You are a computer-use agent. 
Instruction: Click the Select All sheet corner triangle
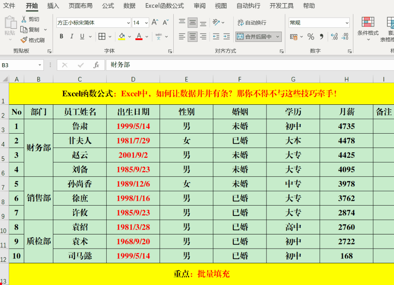(5, 79)
